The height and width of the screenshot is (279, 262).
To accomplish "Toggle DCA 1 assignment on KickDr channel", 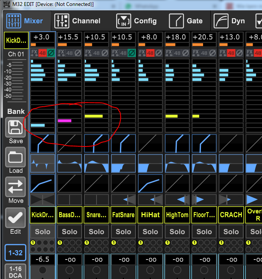I will [33, 243].
